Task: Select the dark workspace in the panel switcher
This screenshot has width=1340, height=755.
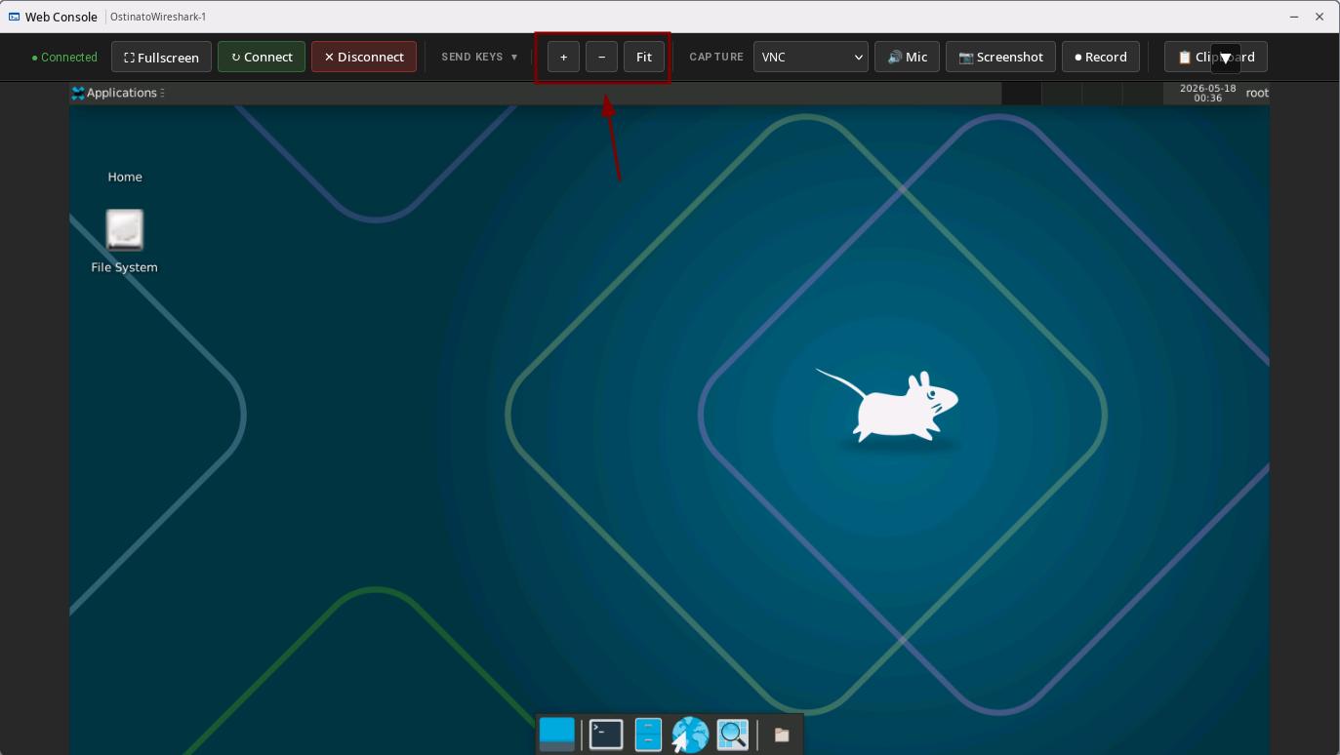Action: tap(1021, 93)
